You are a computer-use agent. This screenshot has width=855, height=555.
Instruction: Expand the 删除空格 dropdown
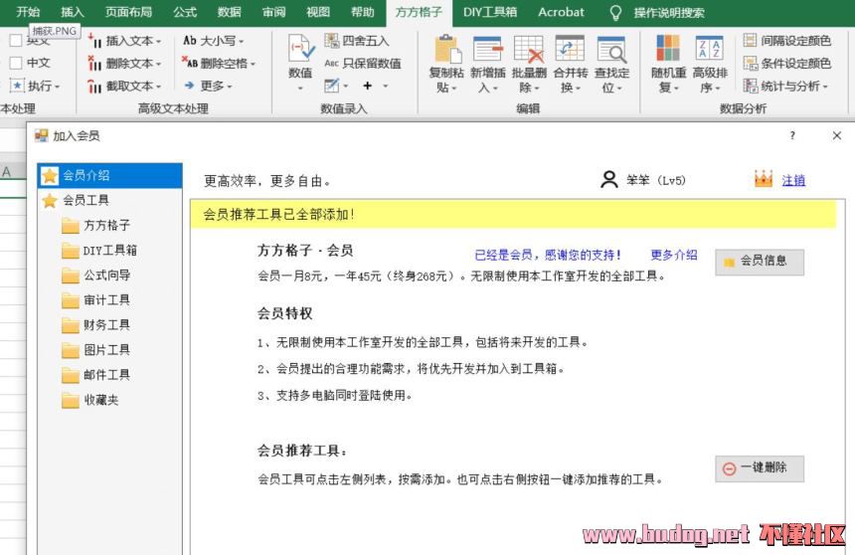(x=219, y=64)
